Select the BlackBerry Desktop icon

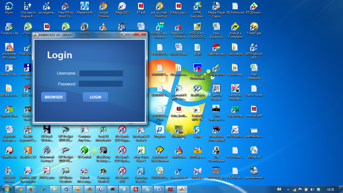coord(103,154)
